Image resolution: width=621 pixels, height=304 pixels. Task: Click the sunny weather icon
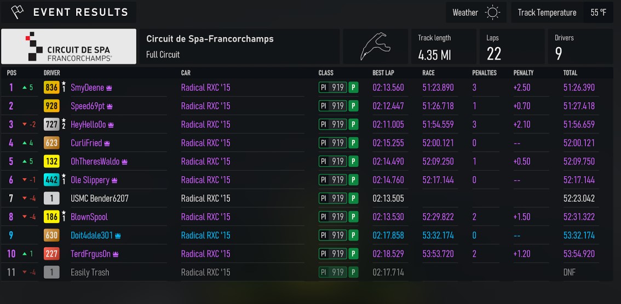(x=492, y=13)
